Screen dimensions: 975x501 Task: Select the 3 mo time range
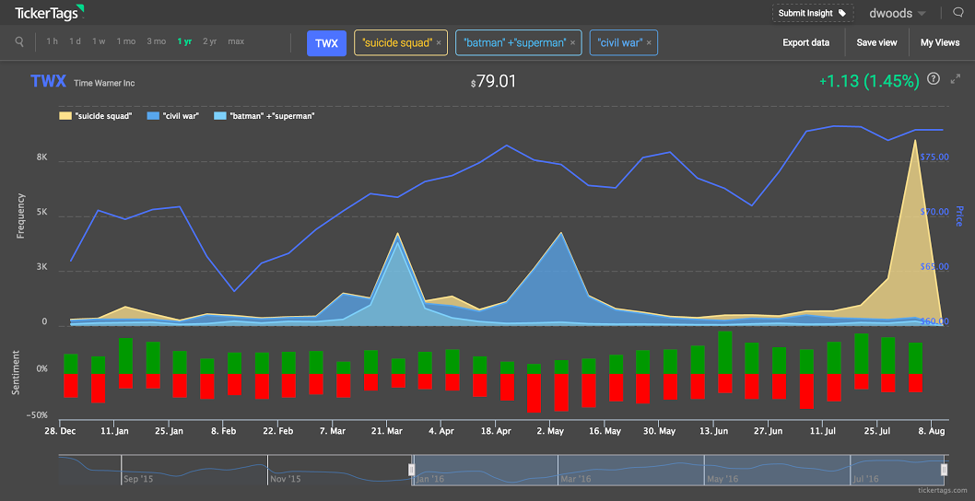pyautogui.click(x=156, y=41)
